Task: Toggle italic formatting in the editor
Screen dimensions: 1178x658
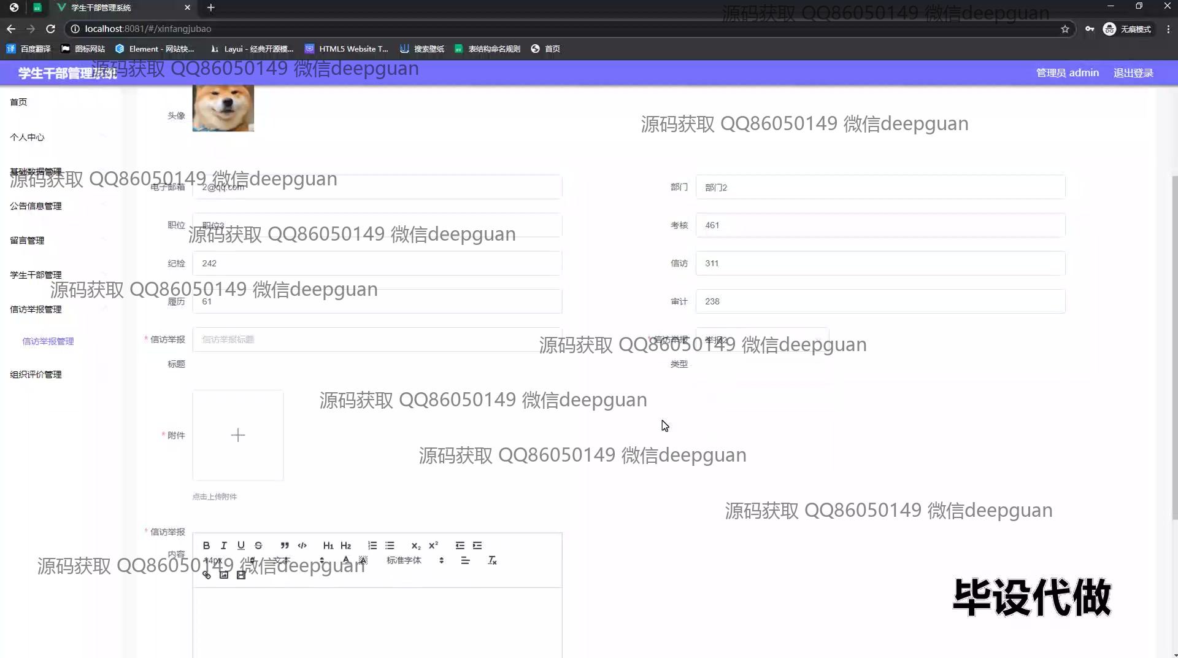Action: tap(224, 545)
